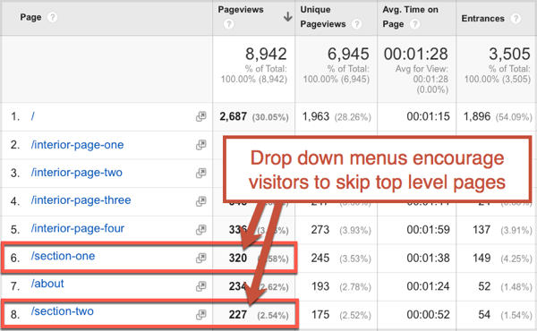The height and width of the screenshot is (331, 537).
Task: Click the help icon beside Avg. Time on Page
Action: (414, 24)
